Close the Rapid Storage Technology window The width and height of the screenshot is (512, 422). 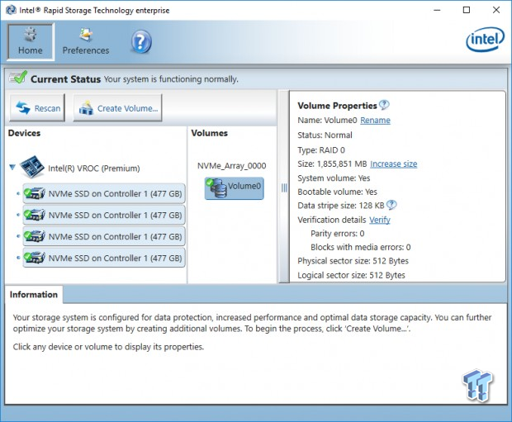tap(496, 10)
